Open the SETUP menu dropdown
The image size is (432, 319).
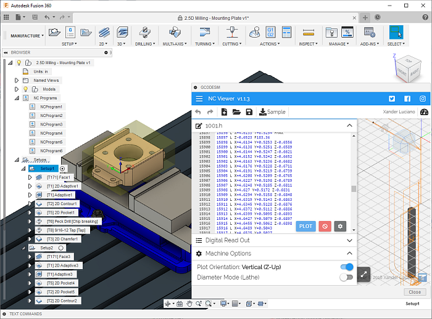click(x=69, y=44)
